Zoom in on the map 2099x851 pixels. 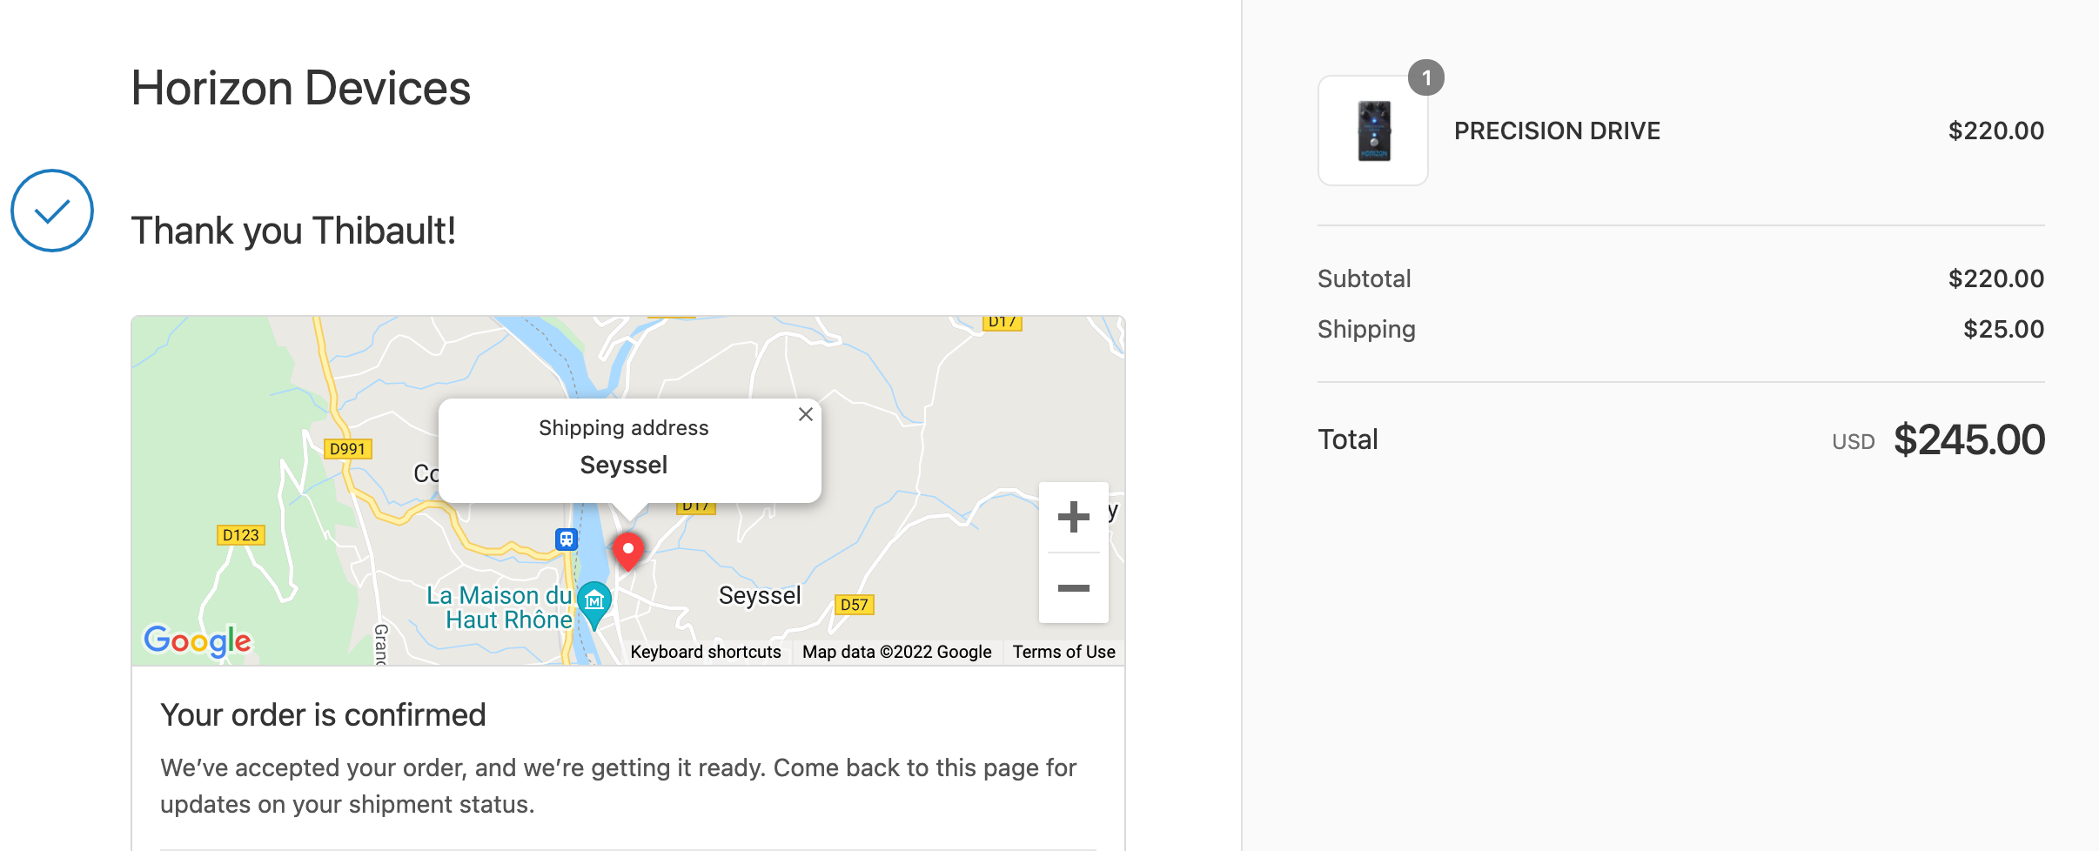(x=1073, y=517)
